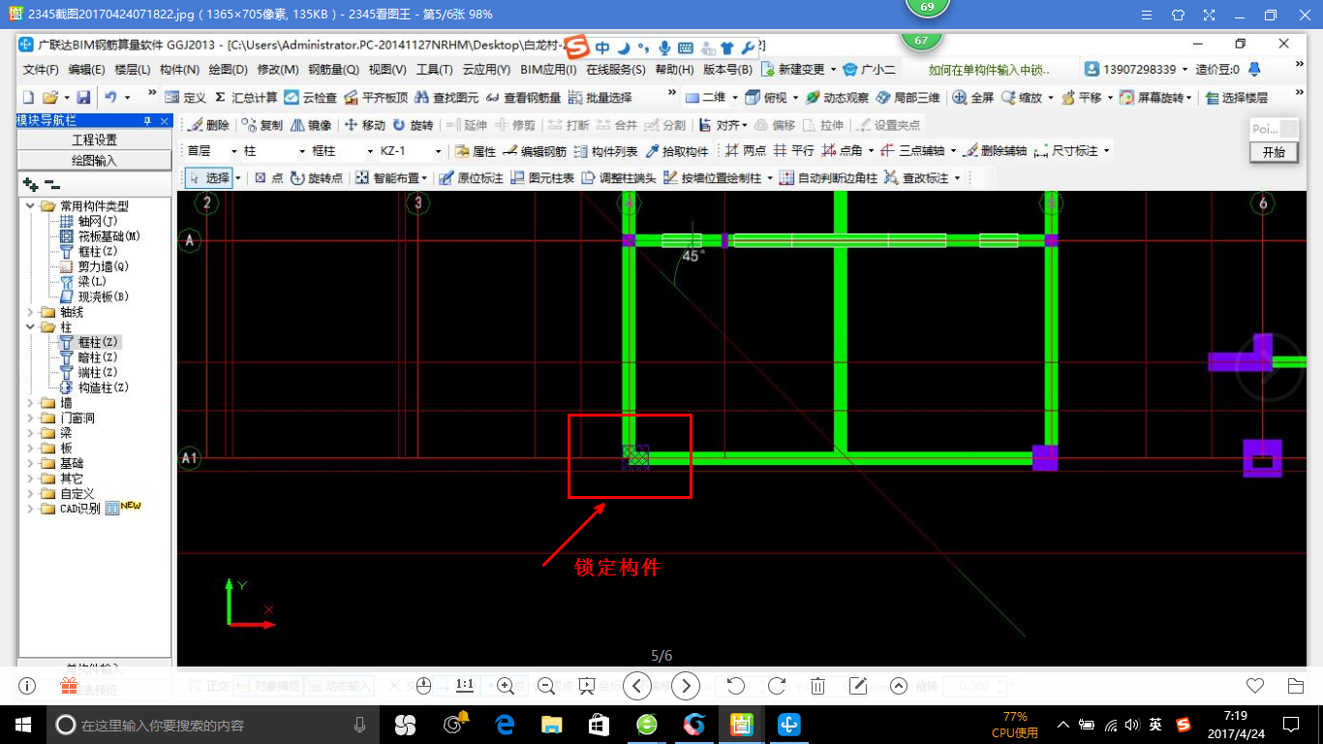The height and width of the screenshot is (744, 1323).
Task: Click 编辑钢筋 edit rebar tool
Action: [536, 151]
